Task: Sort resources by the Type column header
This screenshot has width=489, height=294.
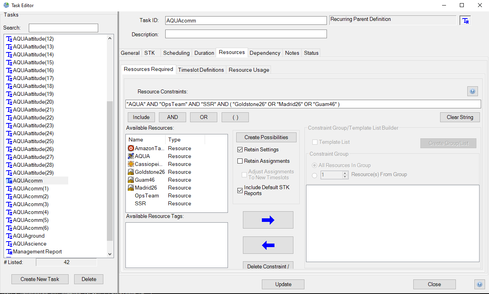Action: pos(185,140)
